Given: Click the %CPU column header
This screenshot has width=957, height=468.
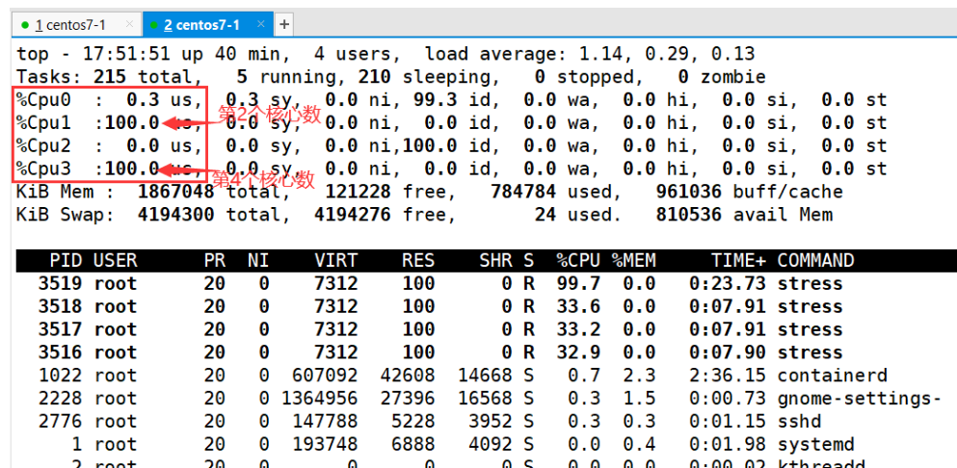Looking at the screenshot, I should pyautogui.click(x=578, y=261).
